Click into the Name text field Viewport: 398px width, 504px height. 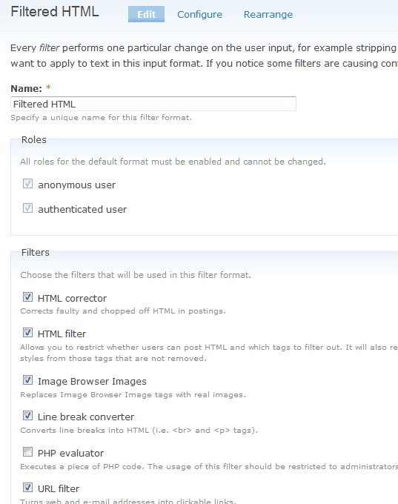[x=153, y=104]
